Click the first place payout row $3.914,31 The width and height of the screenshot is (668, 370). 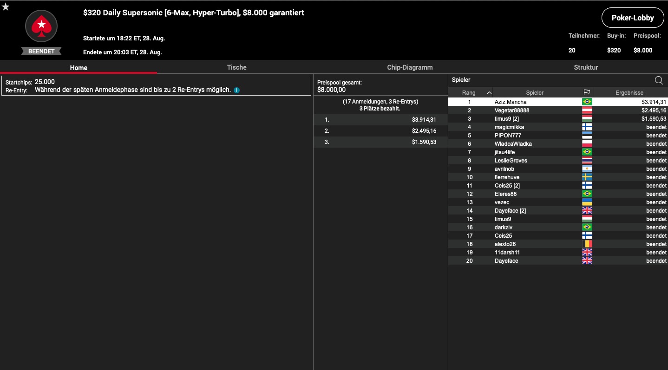pos(380,120)
